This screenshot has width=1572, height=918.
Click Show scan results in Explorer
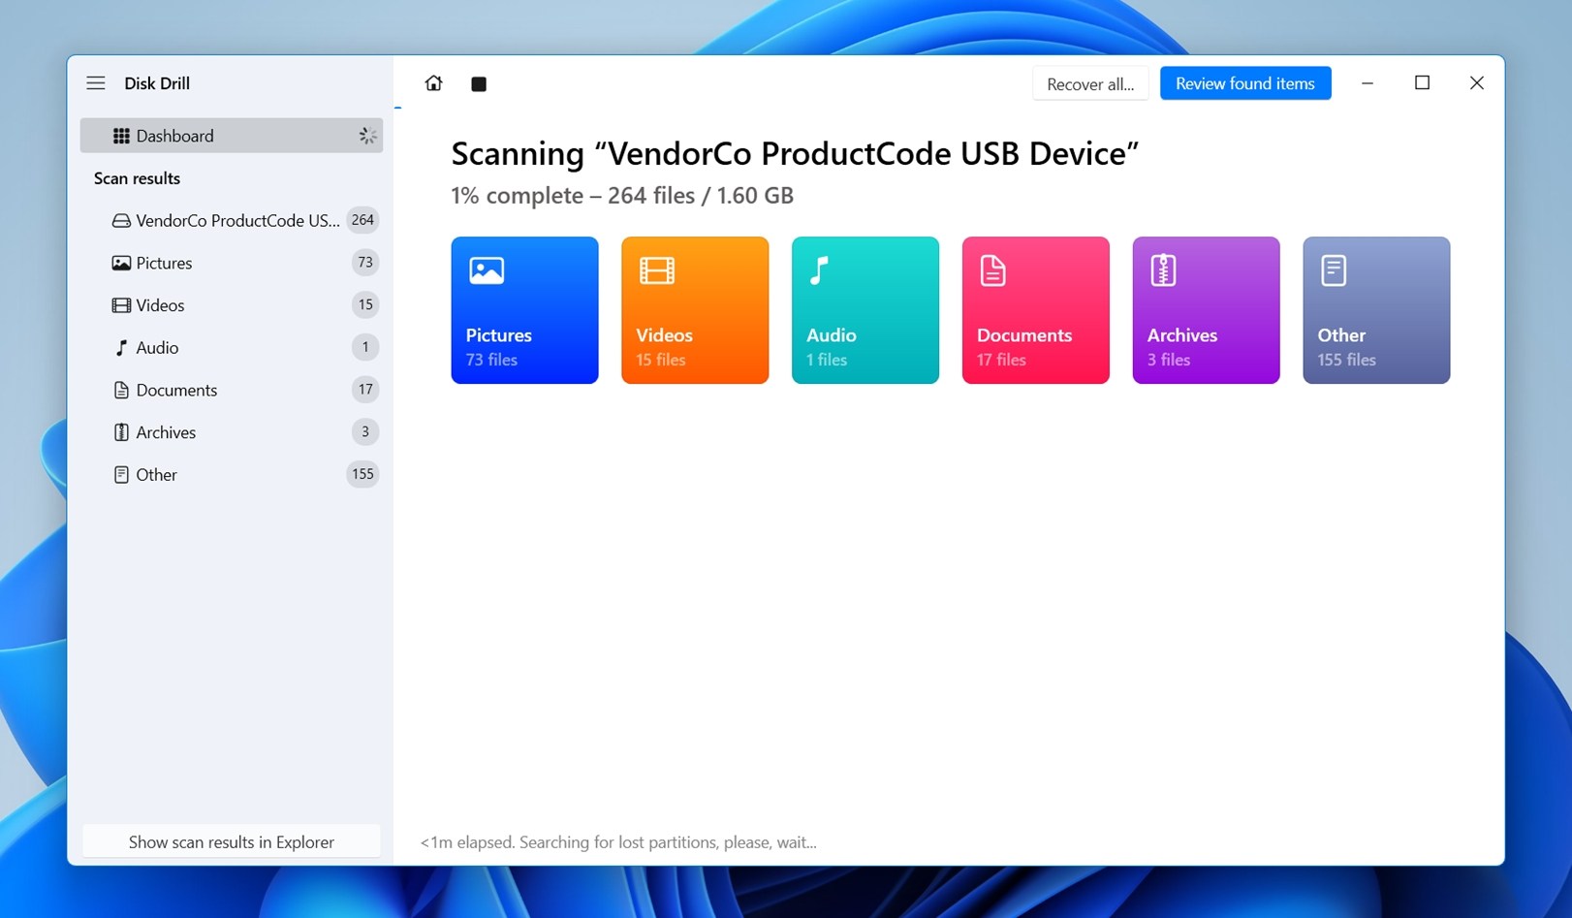pos(232,842)
